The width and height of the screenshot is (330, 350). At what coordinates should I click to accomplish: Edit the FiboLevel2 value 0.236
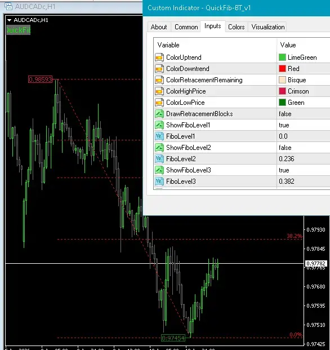click(x=303, y=159)
